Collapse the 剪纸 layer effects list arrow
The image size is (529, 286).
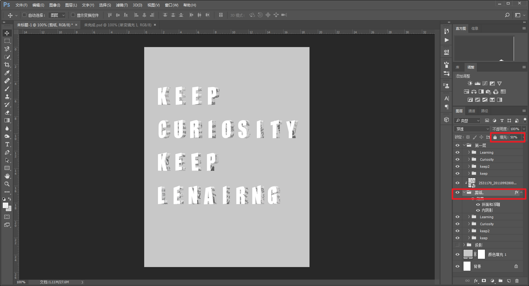tap(521, 193)
